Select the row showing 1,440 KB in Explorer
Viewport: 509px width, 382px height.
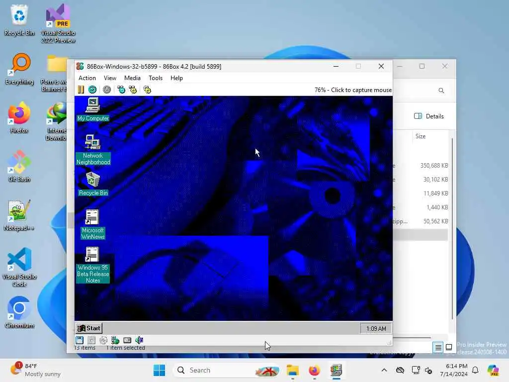pyautogui.click(x=421, y=207)
